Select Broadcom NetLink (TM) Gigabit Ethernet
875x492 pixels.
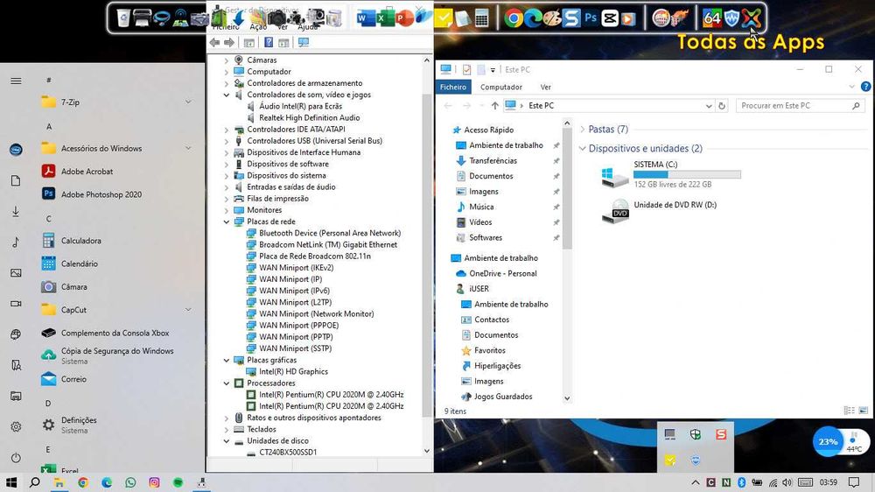327,244
